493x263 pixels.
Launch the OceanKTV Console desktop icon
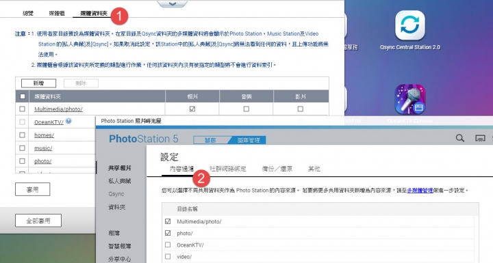point(410,100)
